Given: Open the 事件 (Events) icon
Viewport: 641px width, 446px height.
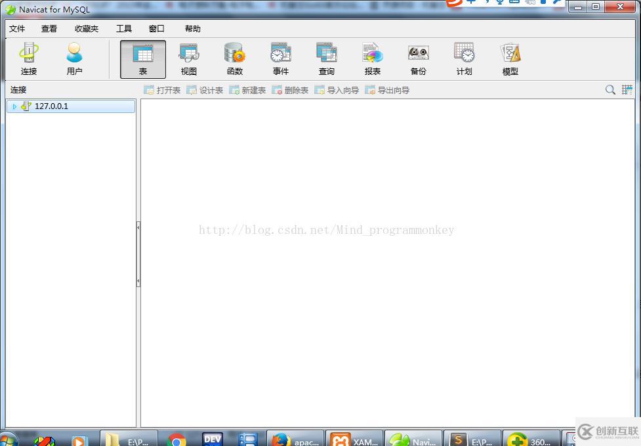Looking at the screenshot, I should click(x=280, y=58).
